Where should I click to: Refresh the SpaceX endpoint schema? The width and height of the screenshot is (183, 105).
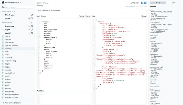coord(32,33)
